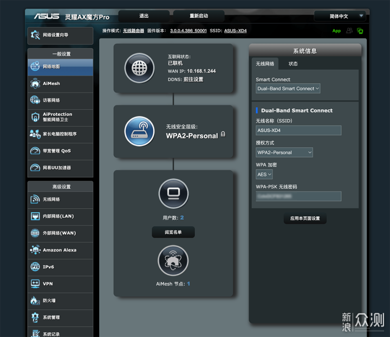The image size is (390, 337).
Task: Open system administration gear icon
Action: pyautogui.click(x=35, y=318)
